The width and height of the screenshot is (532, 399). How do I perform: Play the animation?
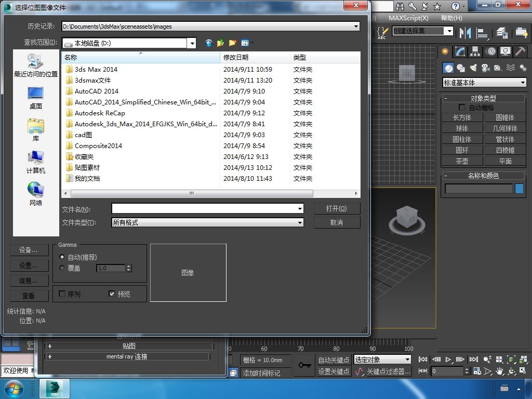[448, 360]
